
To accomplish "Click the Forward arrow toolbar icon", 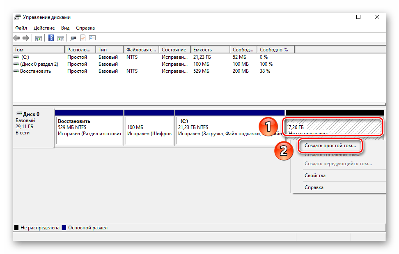I will pyautogui.click(x=26, y=38).
